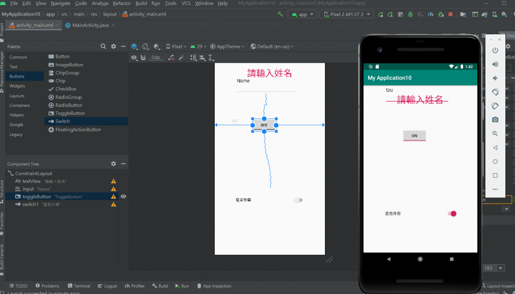515x294 pixels.
Task: Open the File menu
Action: 14,4
